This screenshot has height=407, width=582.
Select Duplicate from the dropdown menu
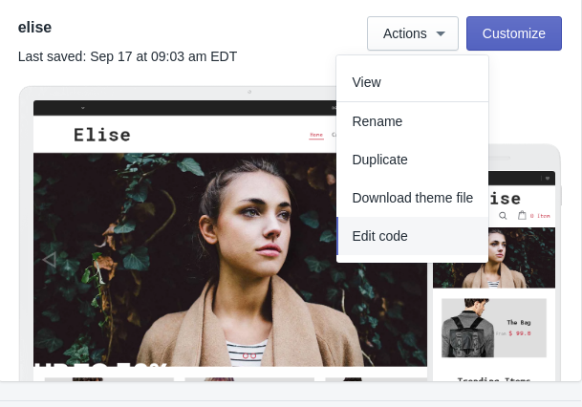point(380,160)
